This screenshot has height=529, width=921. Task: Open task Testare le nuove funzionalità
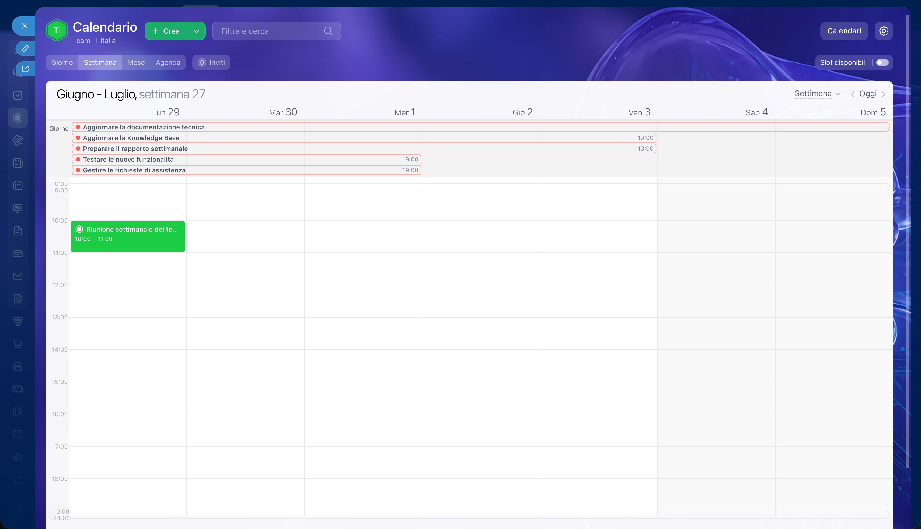[246, 160]
